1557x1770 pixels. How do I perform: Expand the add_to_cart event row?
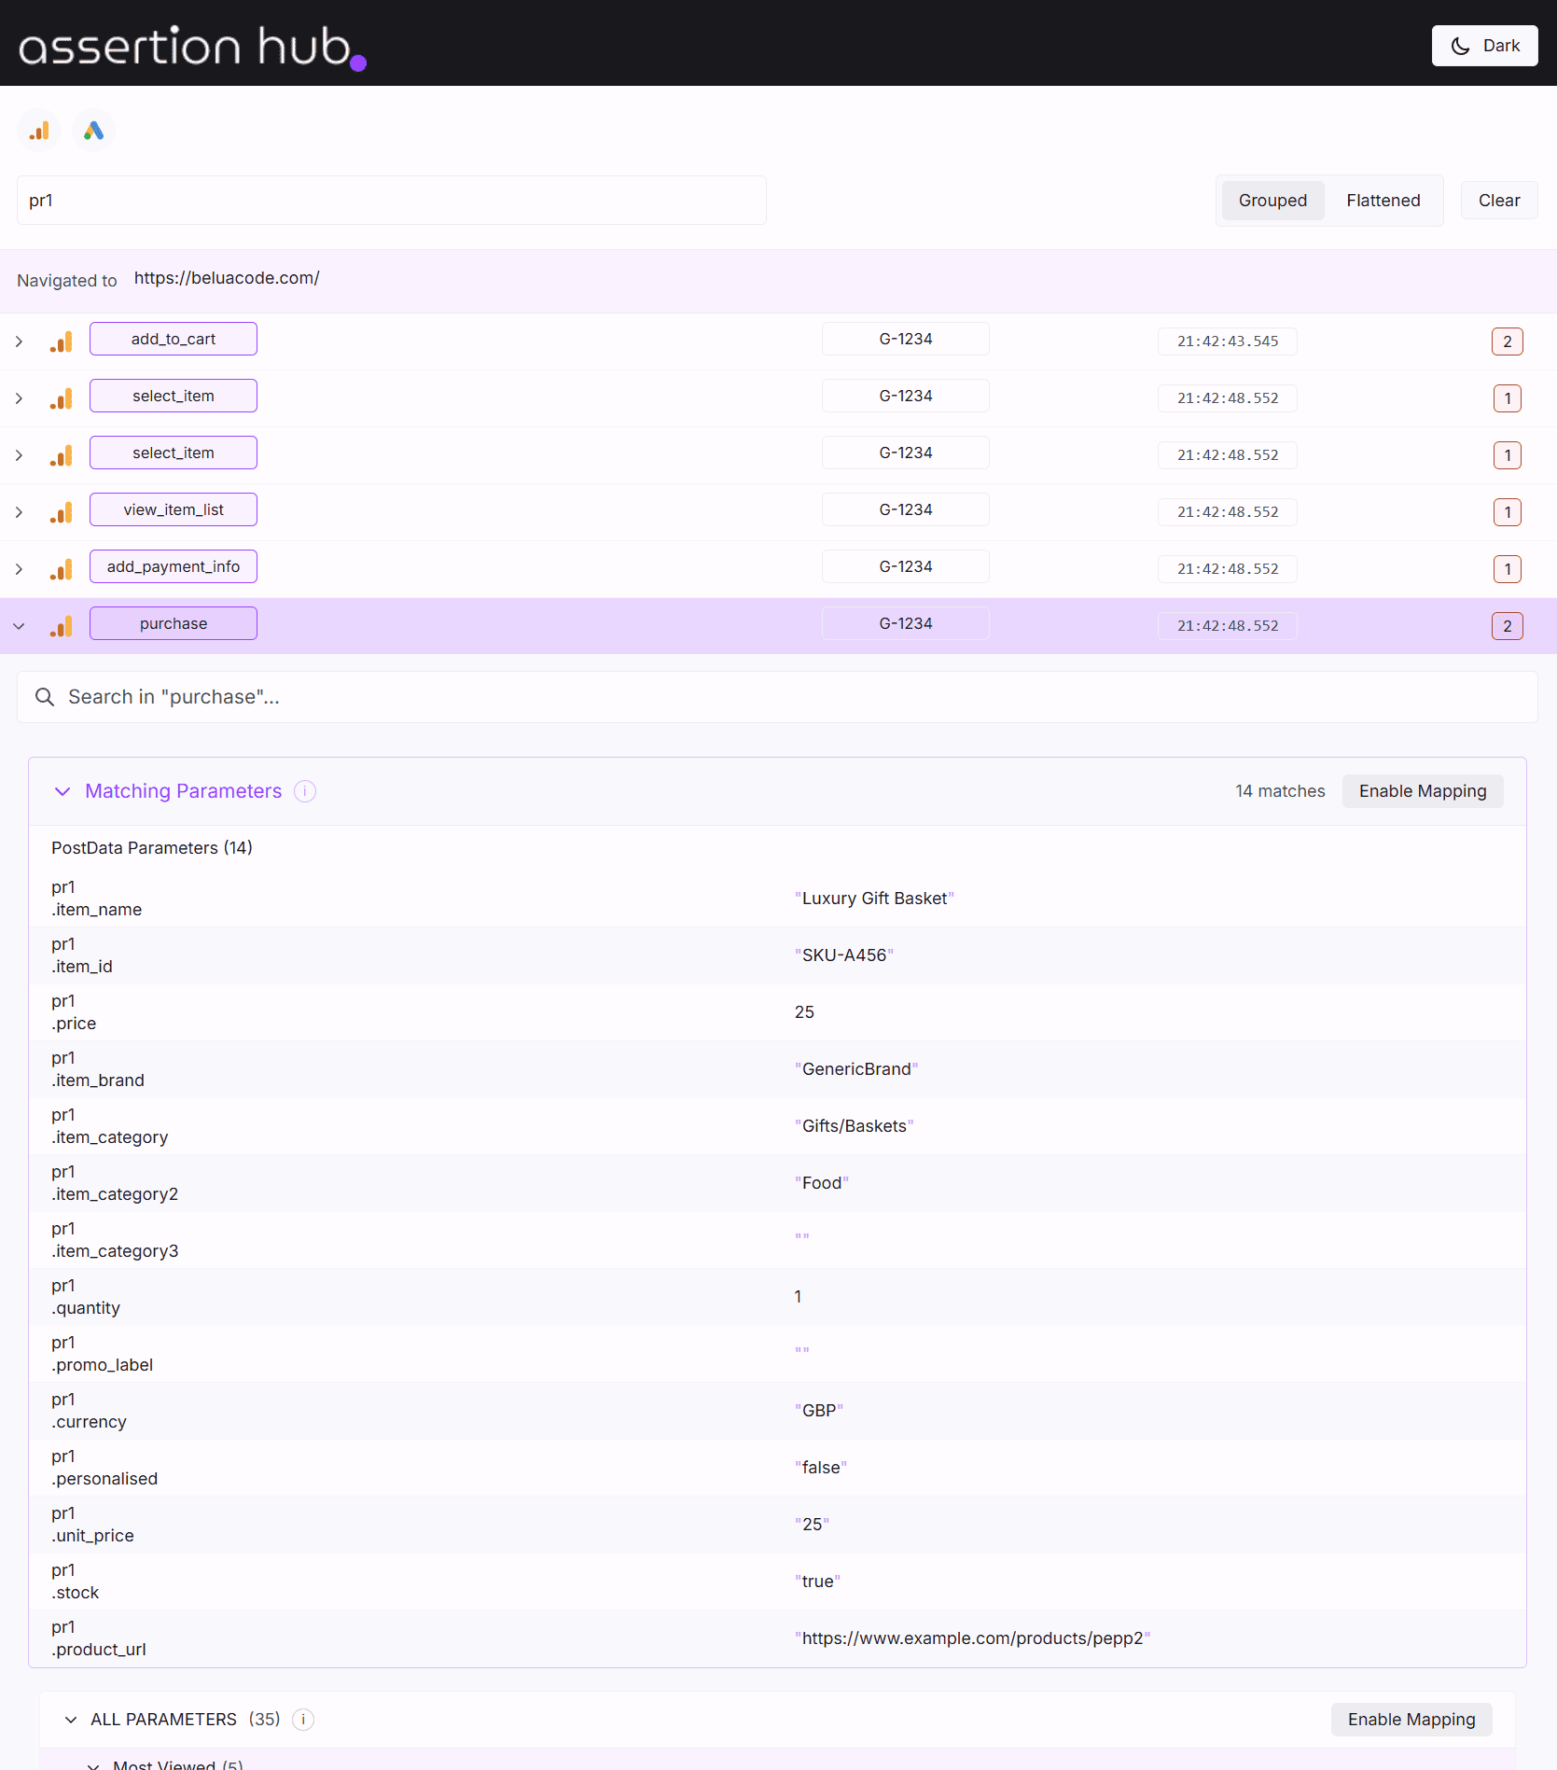click(x=19, y=341)
